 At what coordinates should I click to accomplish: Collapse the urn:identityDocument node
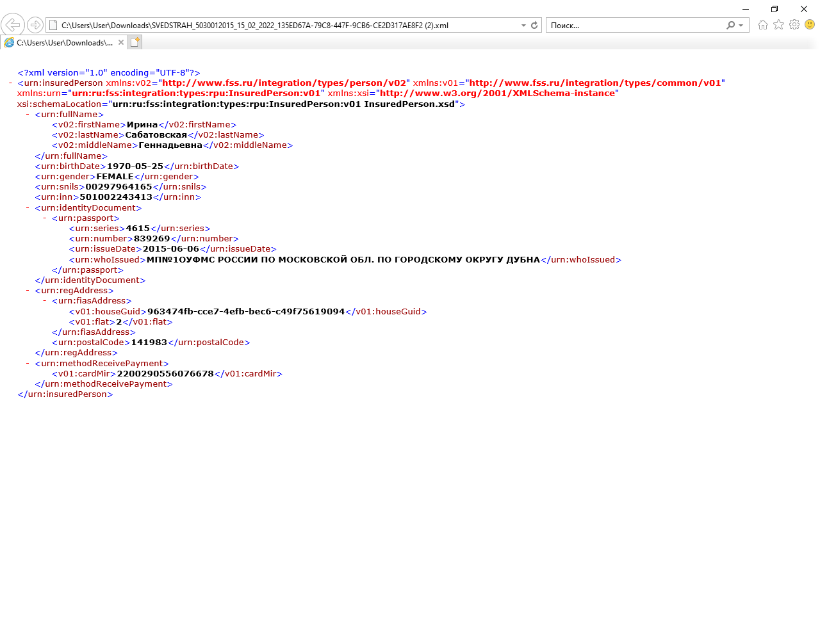(x=28, y=208)
